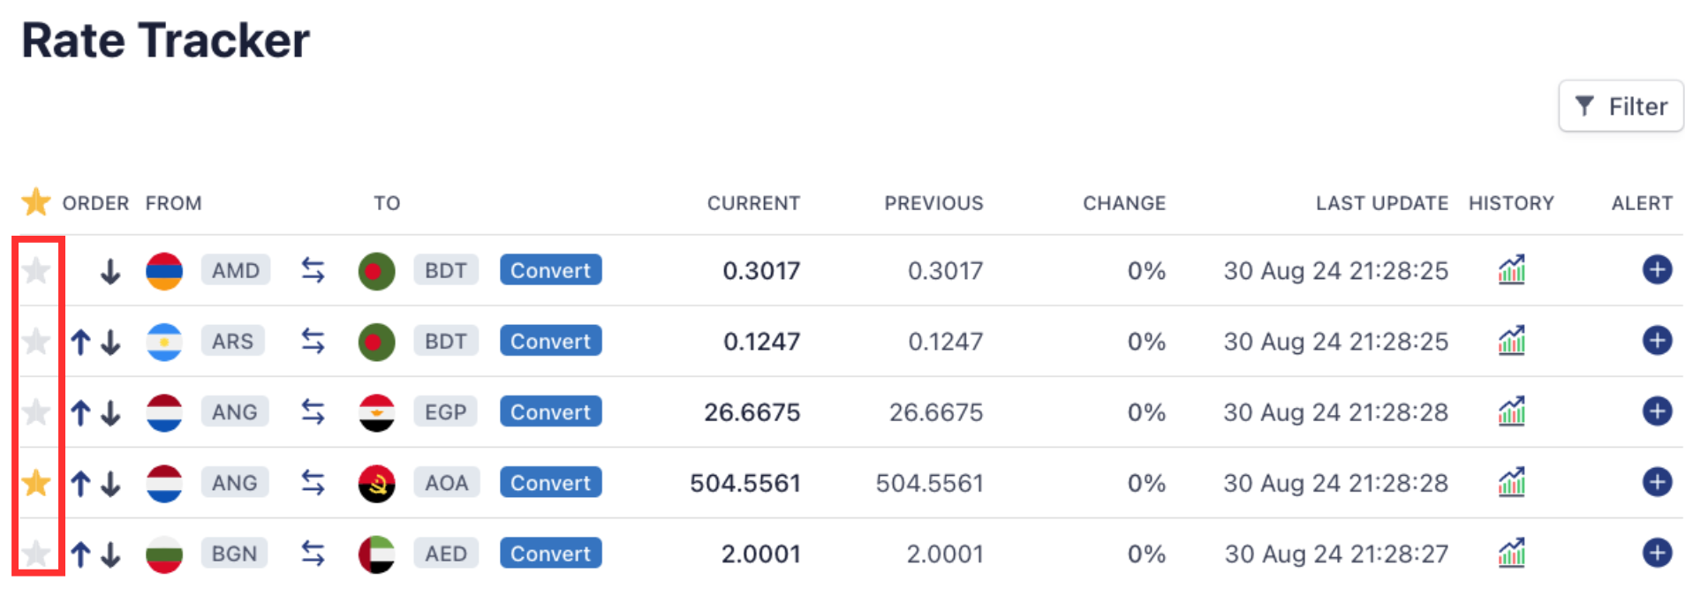
Task: Toggle the favorites star in the table header
Action: [x=36, y=202]
